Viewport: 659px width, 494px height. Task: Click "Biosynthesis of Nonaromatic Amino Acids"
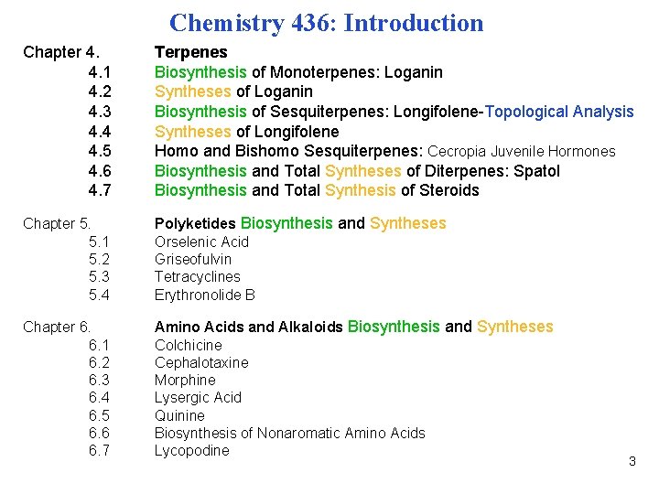tap(290, 433)
